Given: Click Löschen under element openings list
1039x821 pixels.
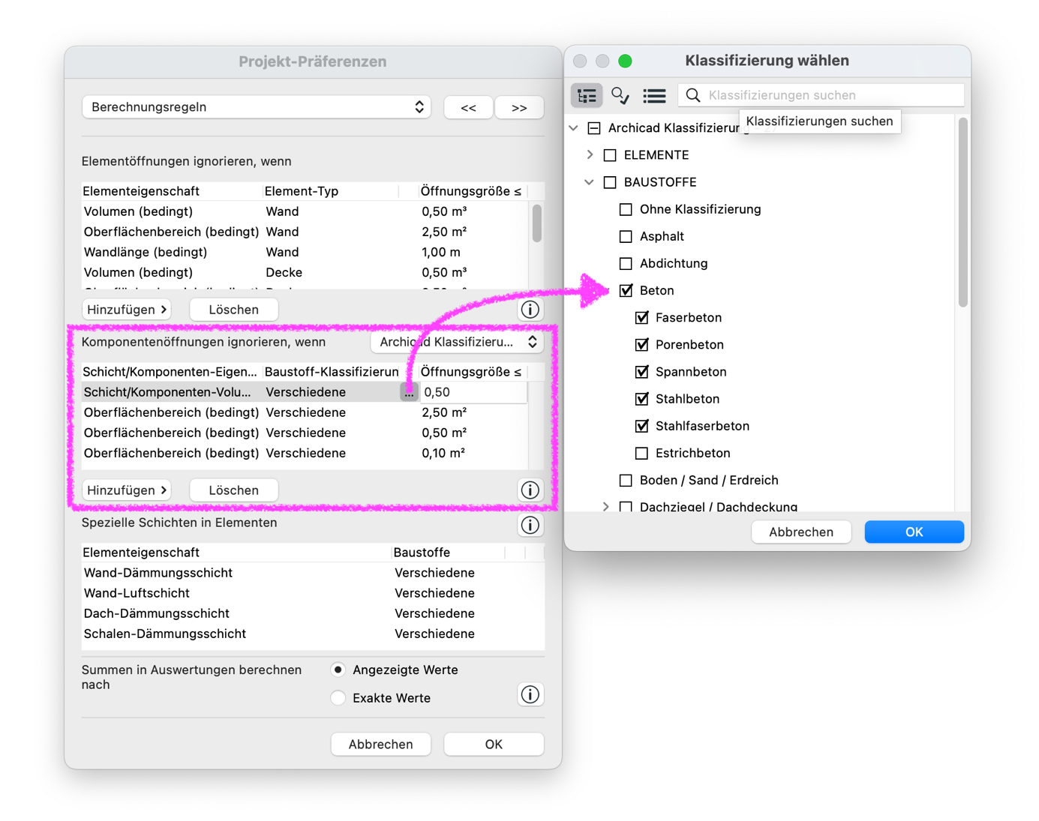Looking at the screenshot, I should [233, 309].
